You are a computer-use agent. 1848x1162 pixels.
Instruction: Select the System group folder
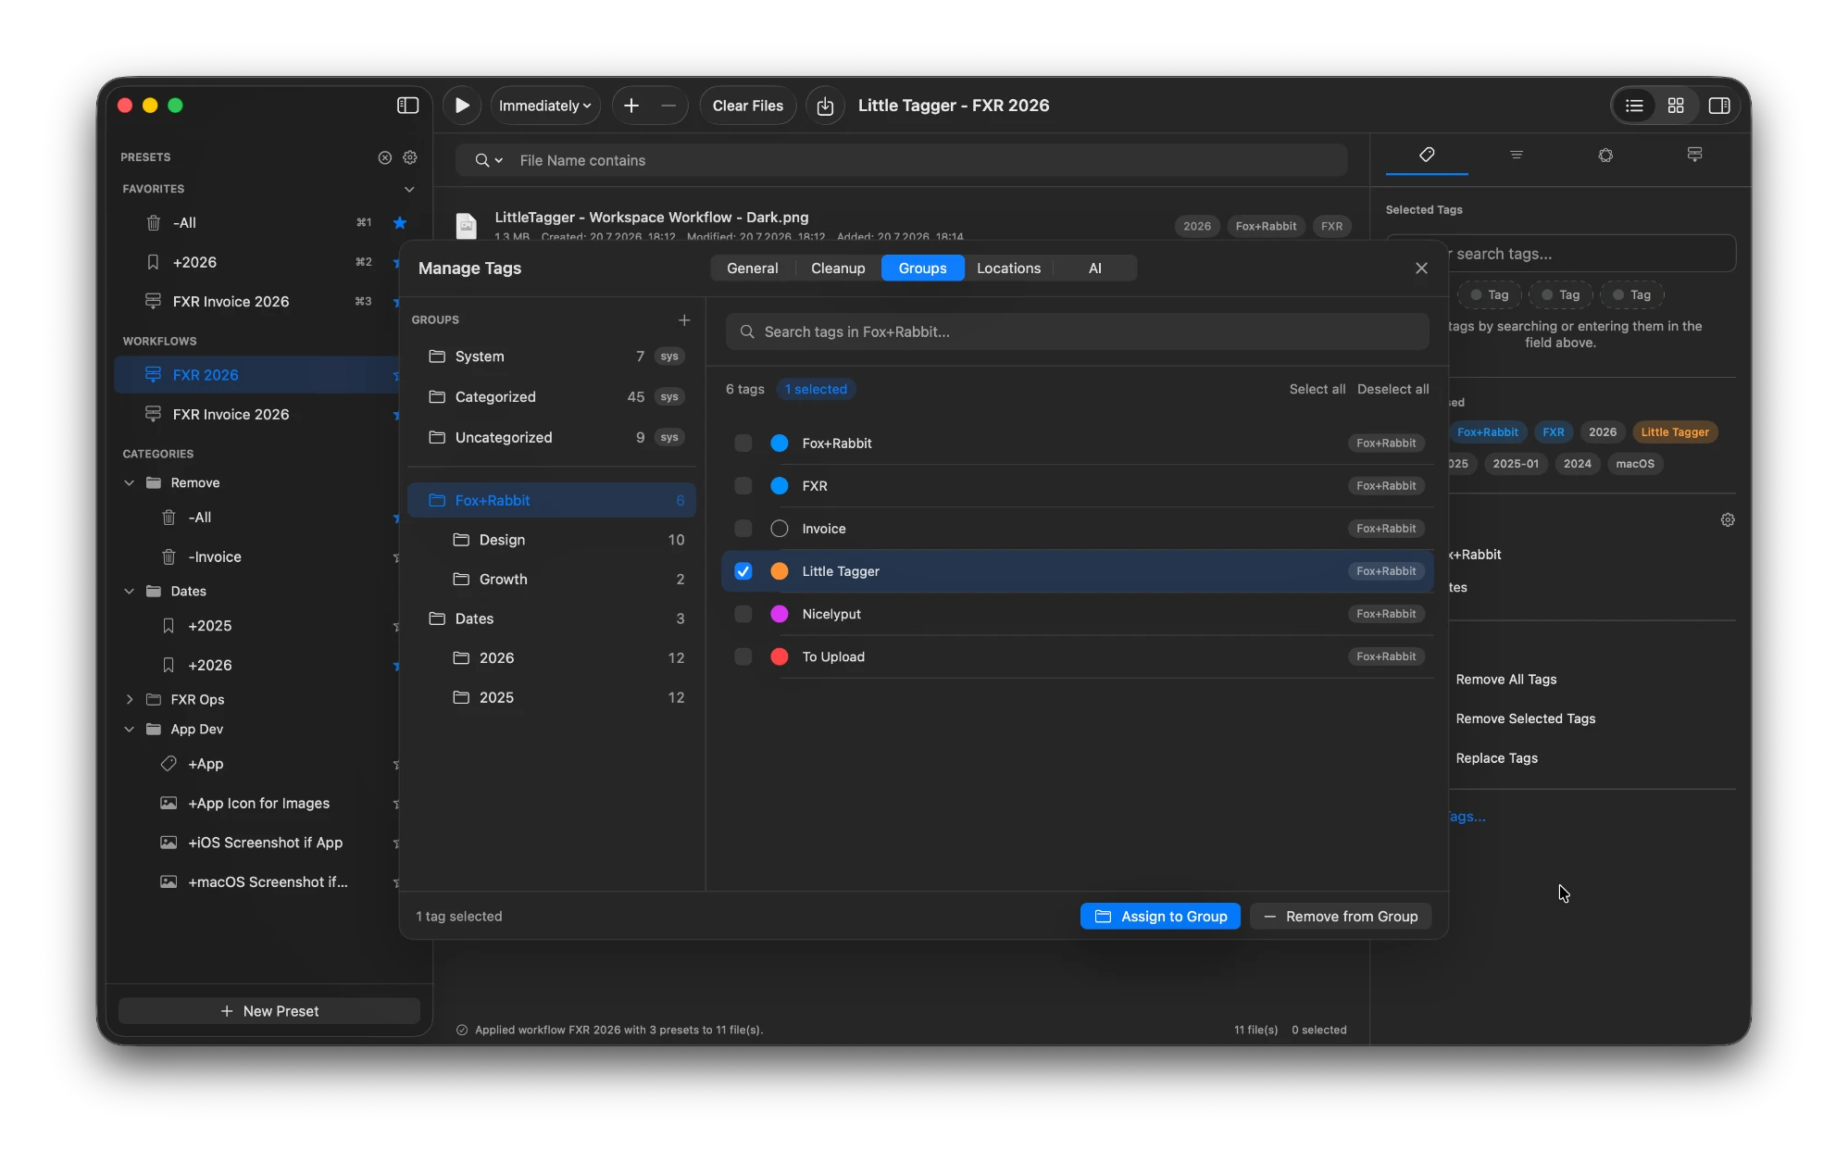(552, 356)
